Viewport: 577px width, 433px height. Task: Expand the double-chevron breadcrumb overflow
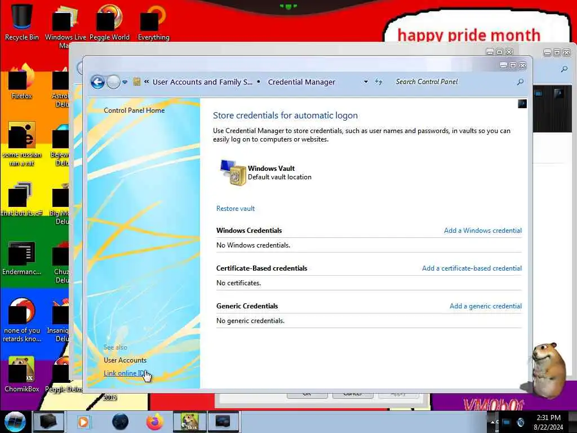pyautogui.click(x=147, y=82)
